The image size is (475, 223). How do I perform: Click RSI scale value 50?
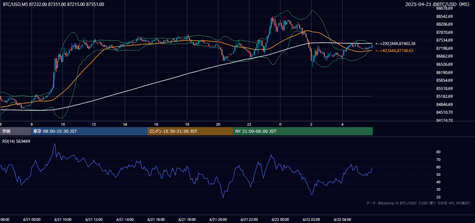[438, 174]
